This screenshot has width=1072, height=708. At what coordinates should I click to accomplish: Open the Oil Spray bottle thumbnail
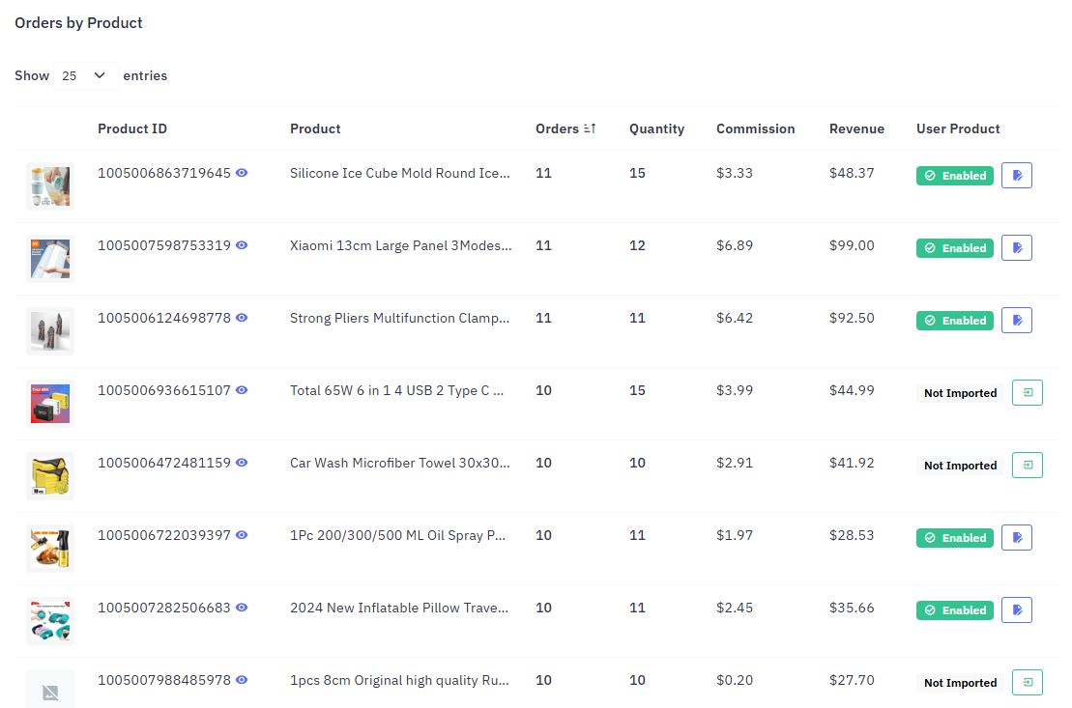(50, 548)
